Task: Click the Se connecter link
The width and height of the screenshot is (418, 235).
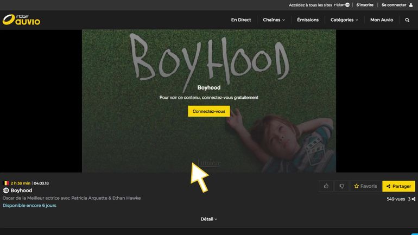Action: point(394,5)
